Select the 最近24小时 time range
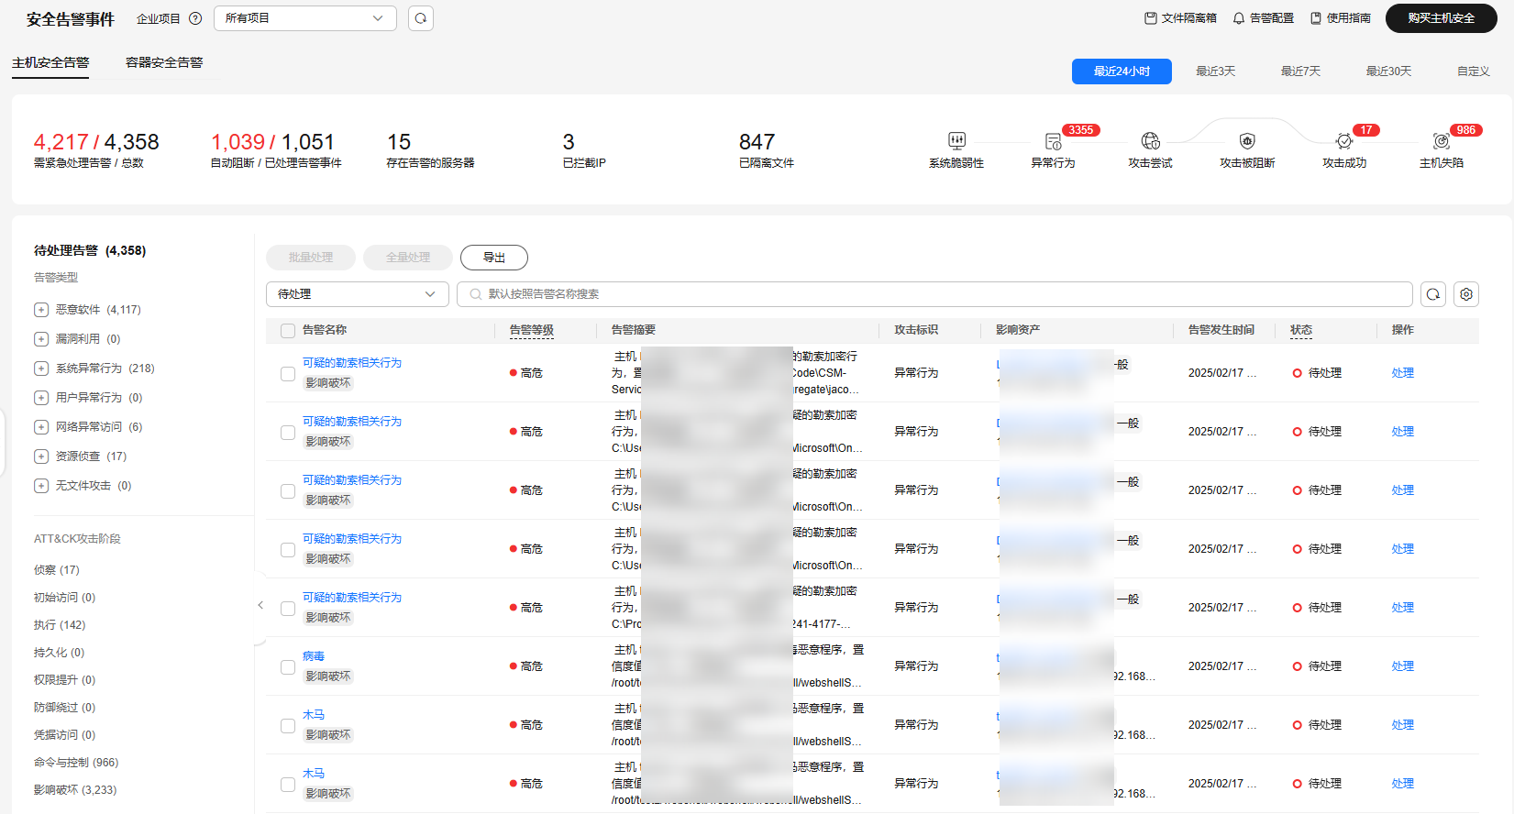 (1122, 71)
